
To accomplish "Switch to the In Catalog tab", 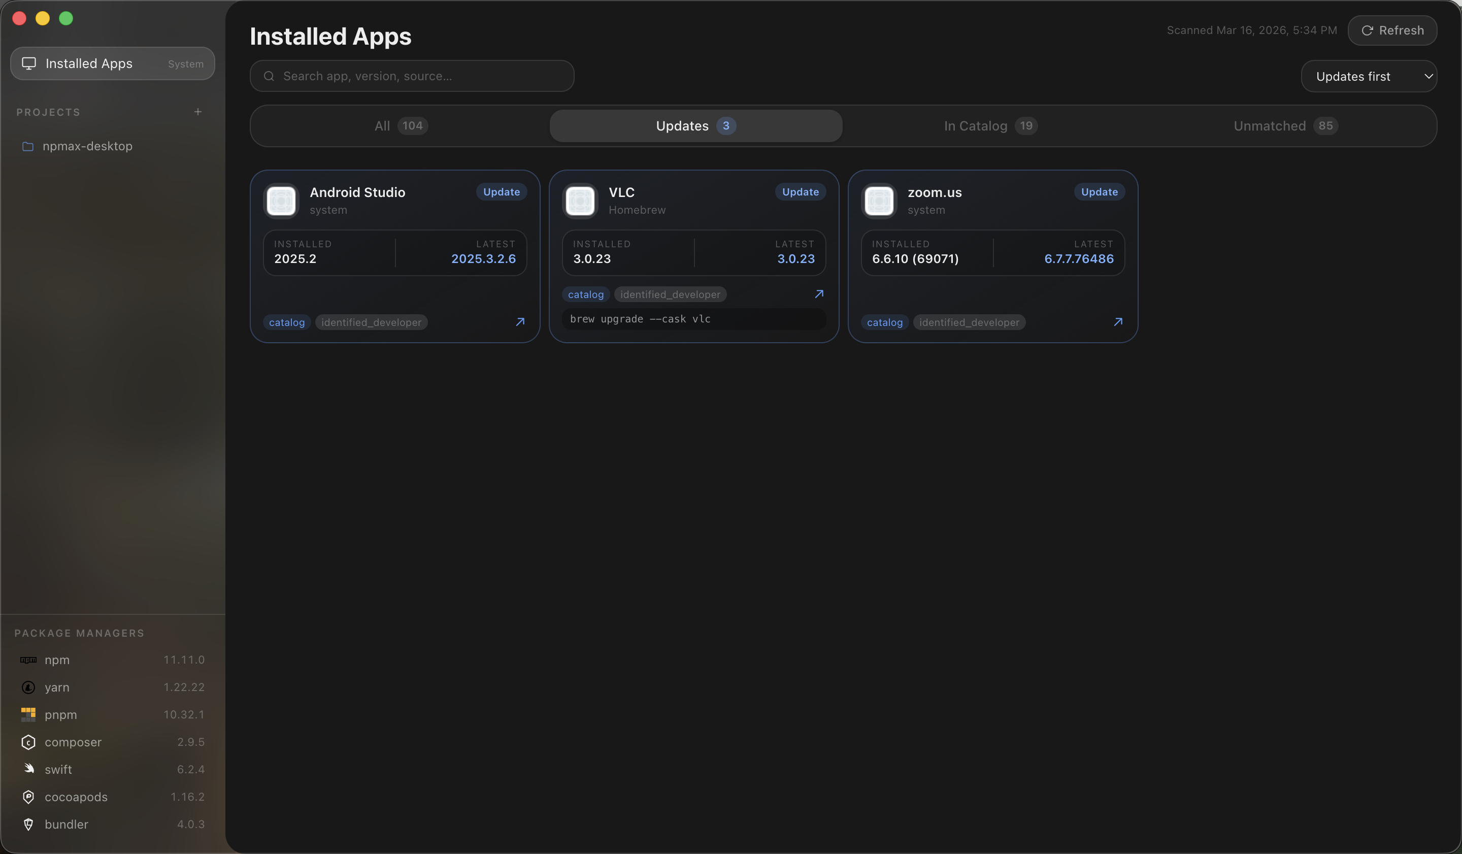I will [990, 126].
